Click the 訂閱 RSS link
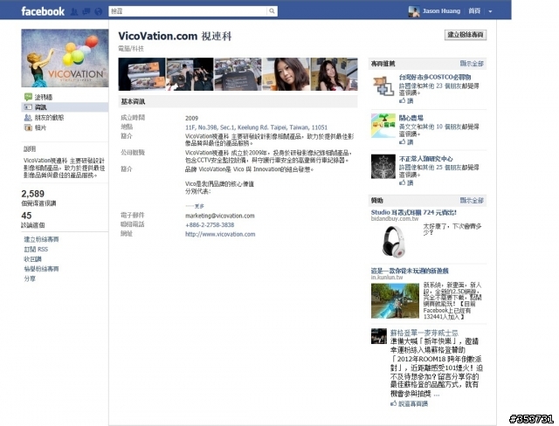 [36, 250]
